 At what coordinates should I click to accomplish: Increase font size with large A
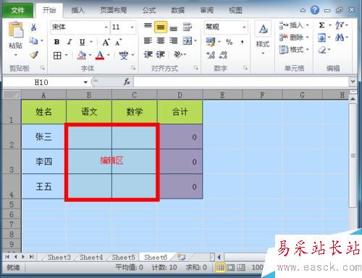coord(106,43)
